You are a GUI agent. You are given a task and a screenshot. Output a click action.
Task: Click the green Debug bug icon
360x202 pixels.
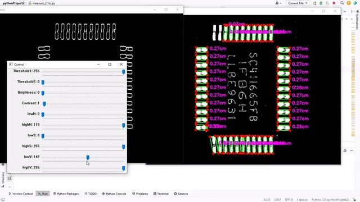[x=321, y=3]
